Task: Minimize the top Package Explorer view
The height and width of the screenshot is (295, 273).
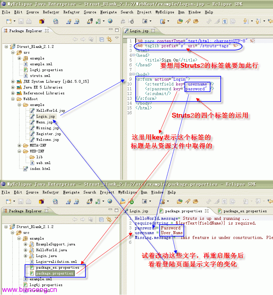Action: click(x=111, y=29)
